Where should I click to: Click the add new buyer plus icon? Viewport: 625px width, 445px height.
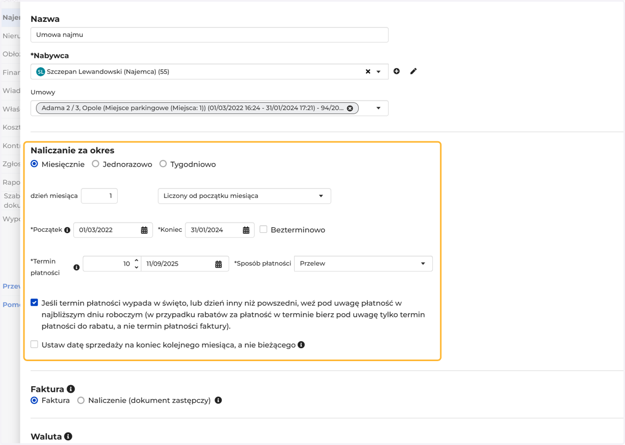coord(397,71)
